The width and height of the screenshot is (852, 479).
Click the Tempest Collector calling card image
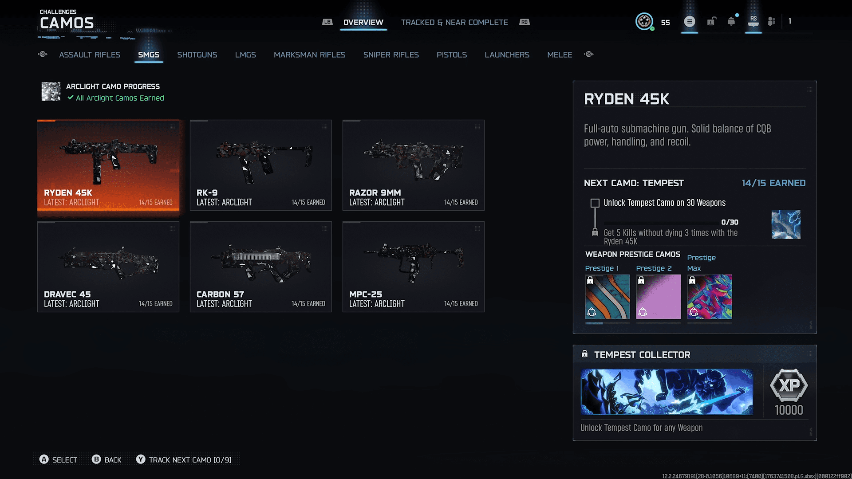pos(667,392)
